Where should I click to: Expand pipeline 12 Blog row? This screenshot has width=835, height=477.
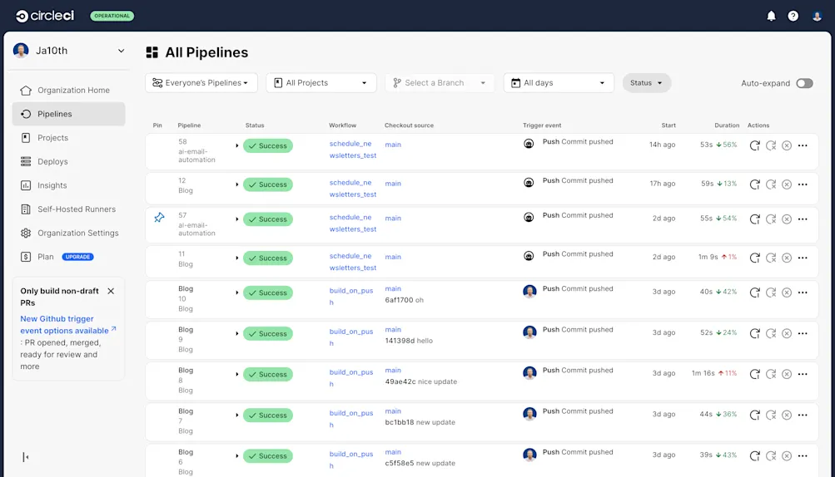(x=237, y=184)
